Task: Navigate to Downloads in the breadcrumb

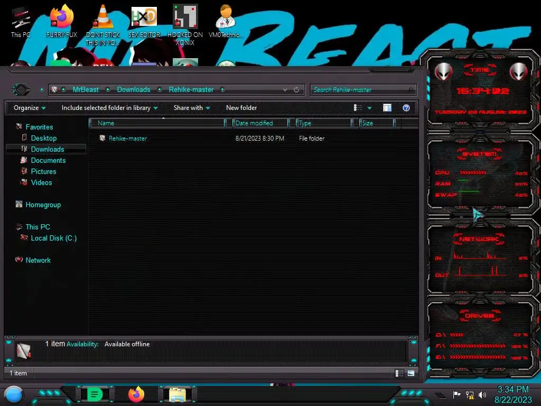Action: click(x=134, y=90)
